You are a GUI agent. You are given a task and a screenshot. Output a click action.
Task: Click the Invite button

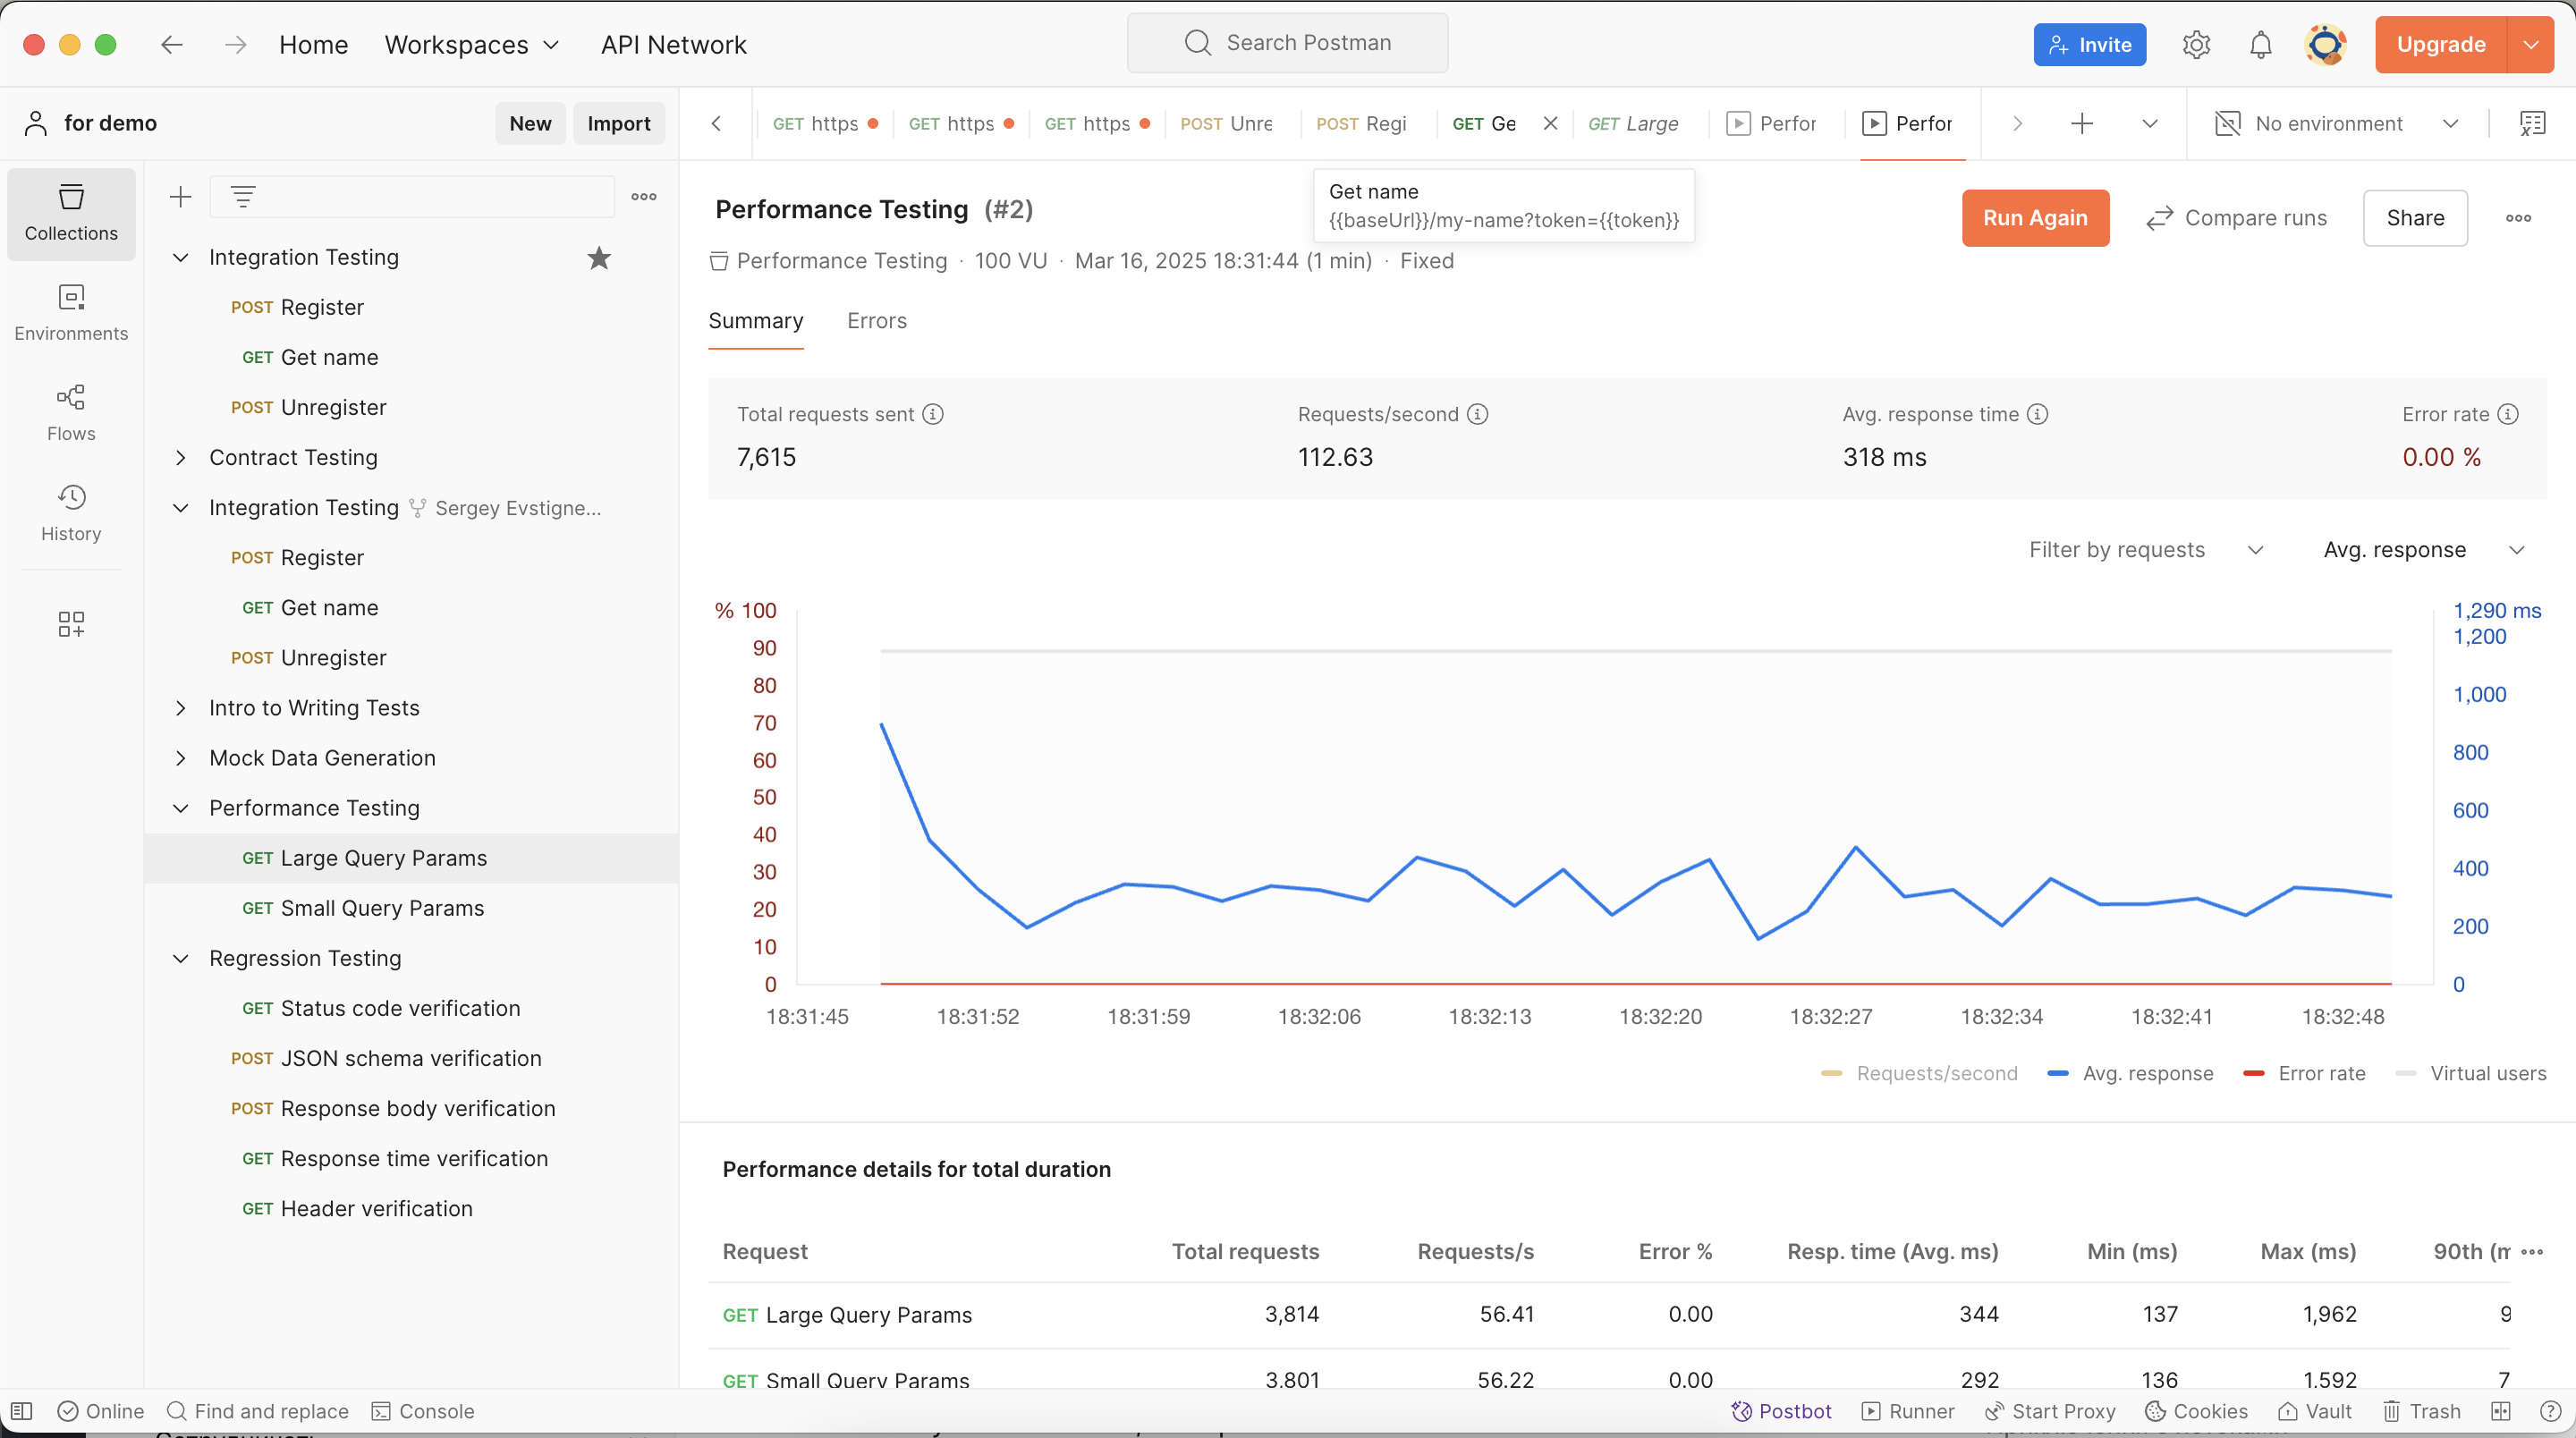click(x=2089, y=45)
